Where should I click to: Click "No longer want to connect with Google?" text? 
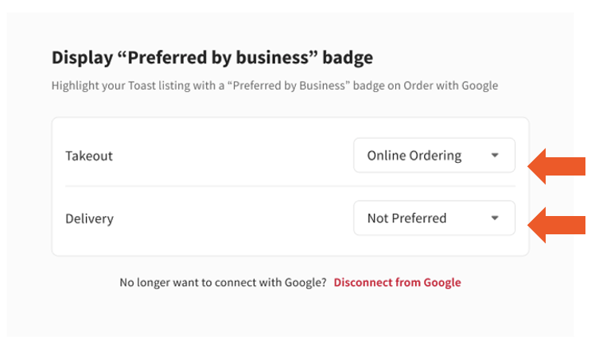[x=223, y=282]
